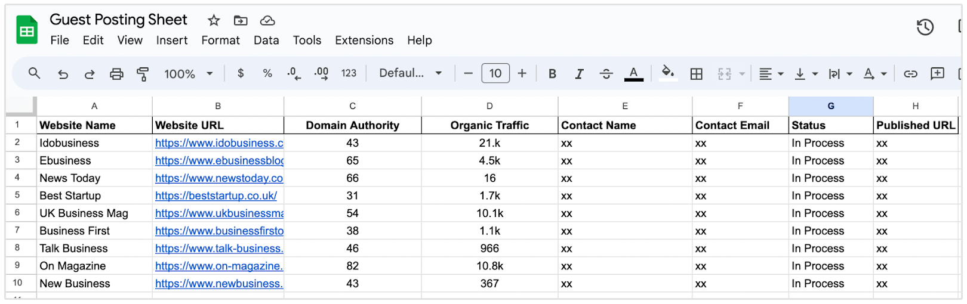The width and height of the screenshot is (967, 304).
Task: Click the increase font size plus button
Action: coord(522,73)
